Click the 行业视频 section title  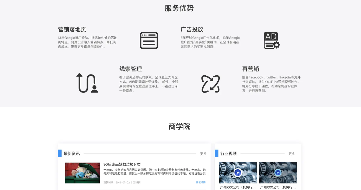228,154
